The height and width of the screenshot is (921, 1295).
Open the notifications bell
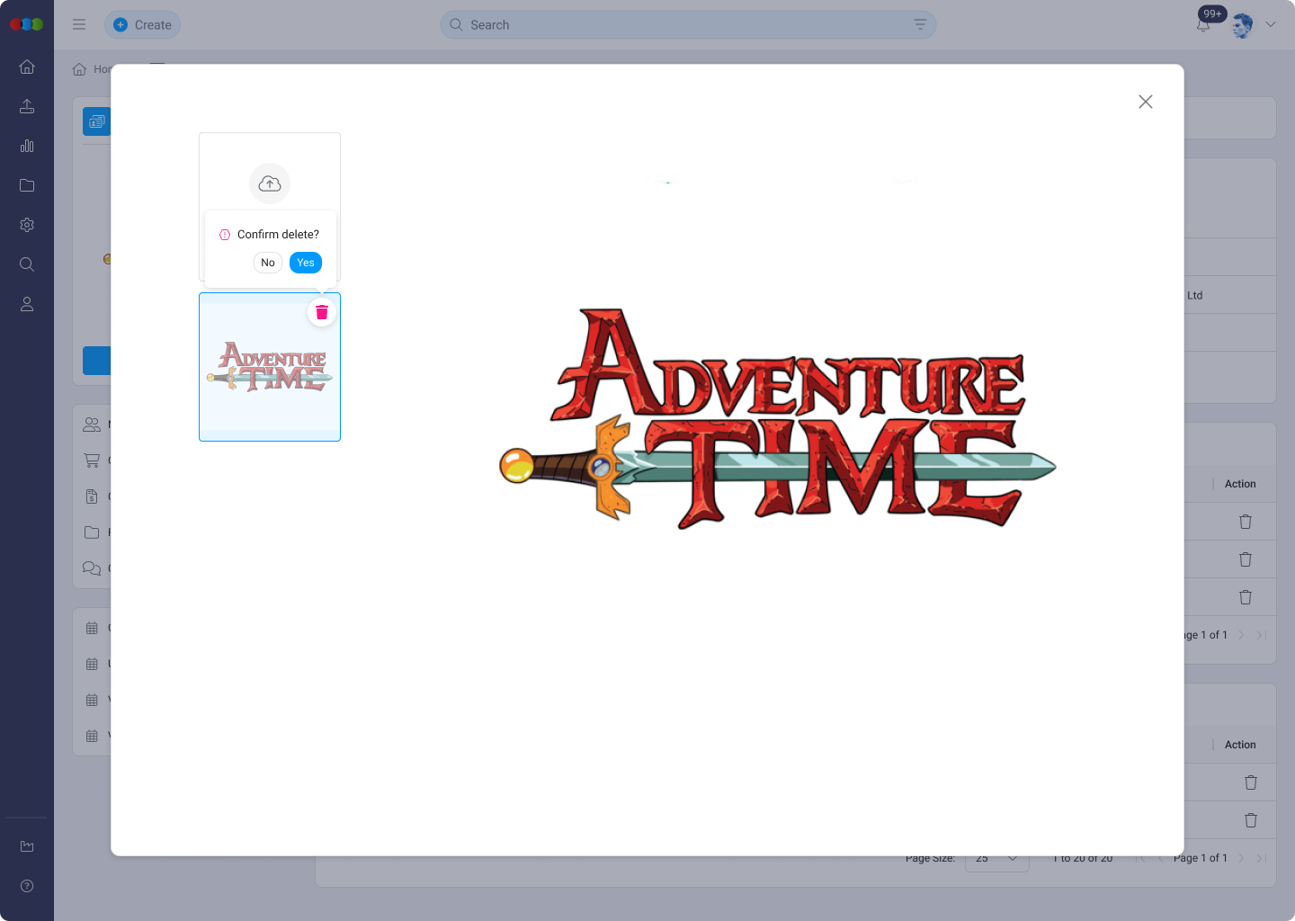coord(1203,25)
